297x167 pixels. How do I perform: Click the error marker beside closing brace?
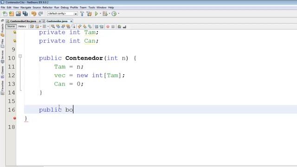[14, 118]
